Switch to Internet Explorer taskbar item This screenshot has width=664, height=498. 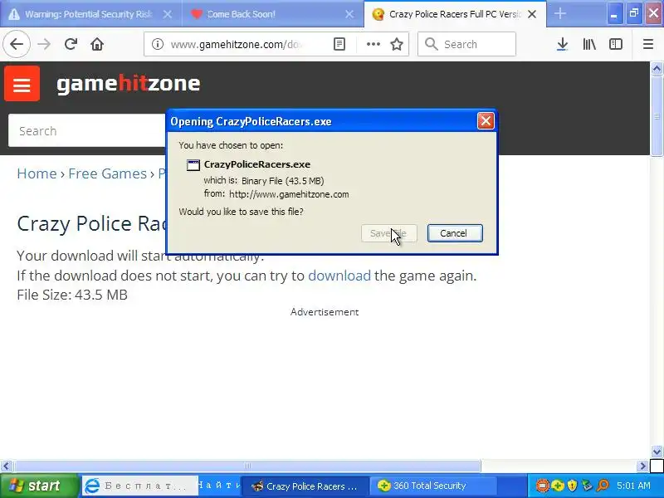tap(139, 486)
